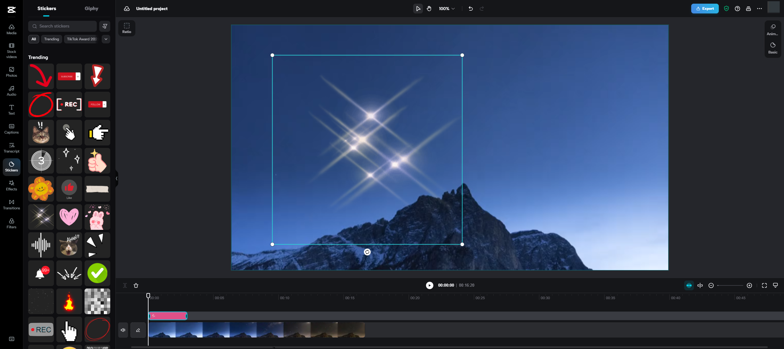784x349 pixels.
Task: Open the Captions panel
Action: pos(11,129)
